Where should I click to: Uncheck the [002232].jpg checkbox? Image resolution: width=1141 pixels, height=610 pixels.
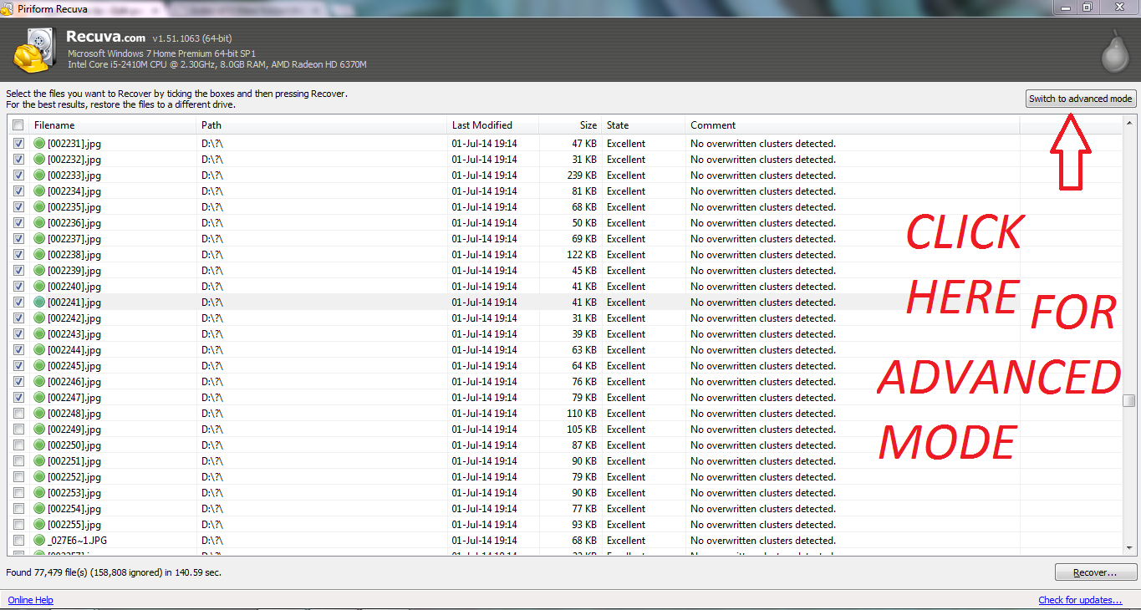click(18, 160)
